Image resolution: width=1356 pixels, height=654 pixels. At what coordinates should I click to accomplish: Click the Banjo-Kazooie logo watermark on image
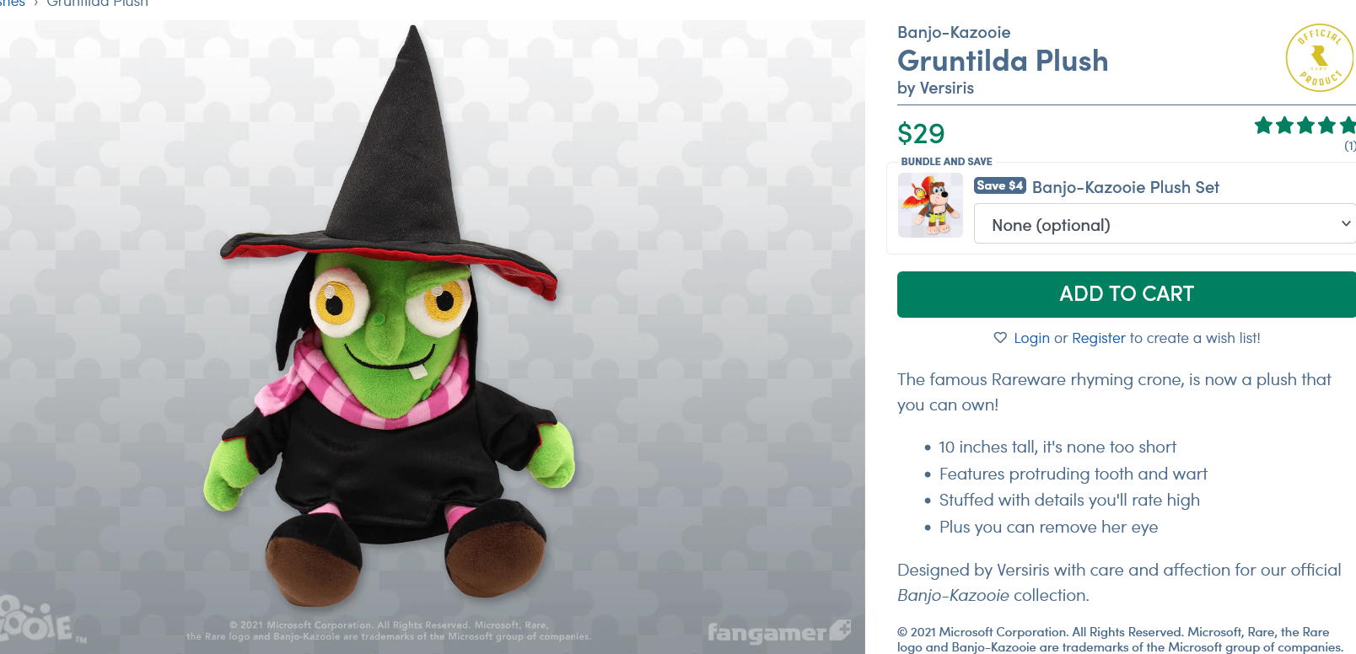(x=42, y=622)
